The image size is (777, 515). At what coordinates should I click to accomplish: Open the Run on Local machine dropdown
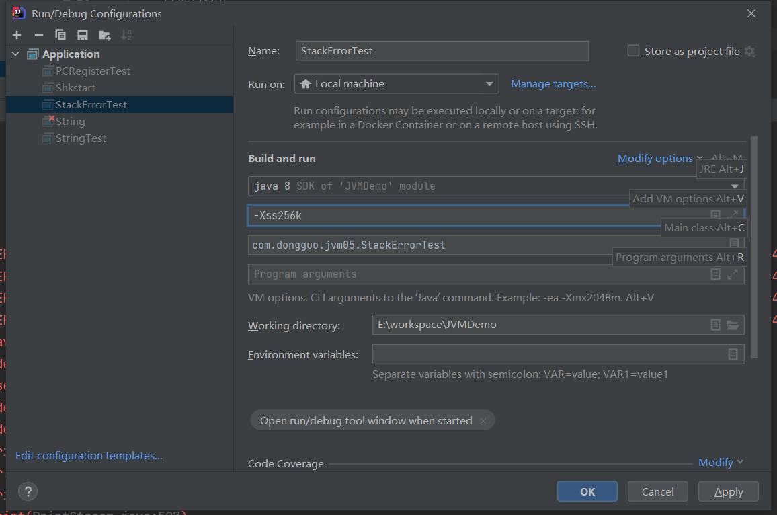click(x=397, y=84)
